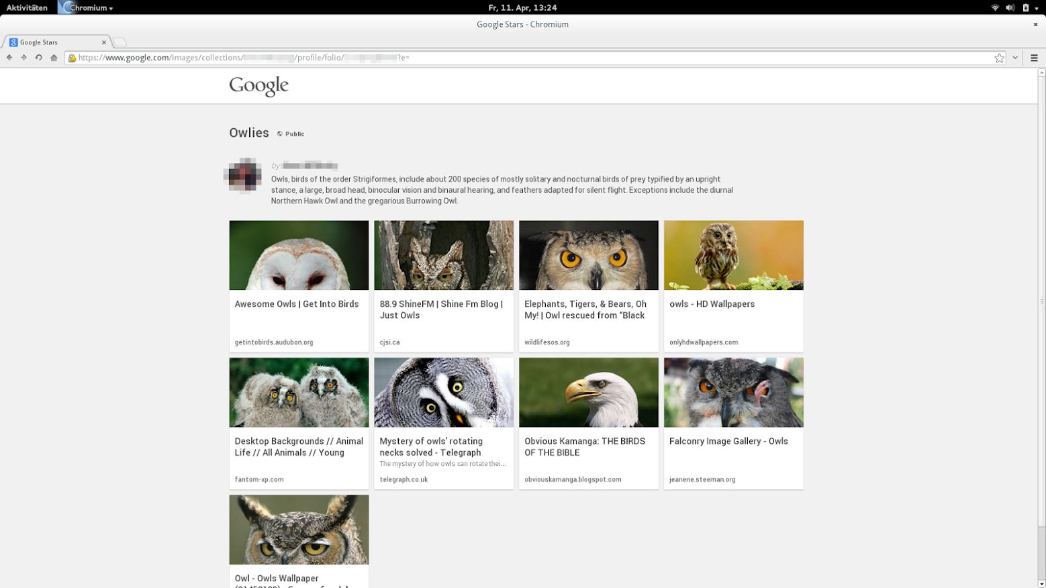
Task: Open the Chromium application menu dropdown
Action: (x=86, y=7)
